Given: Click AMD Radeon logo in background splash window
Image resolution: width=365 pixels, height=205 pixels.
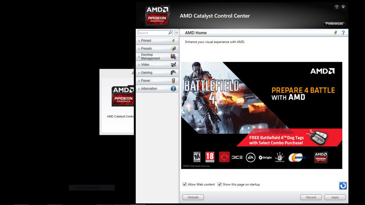Looking at the screenshot, I should (123, 96).
